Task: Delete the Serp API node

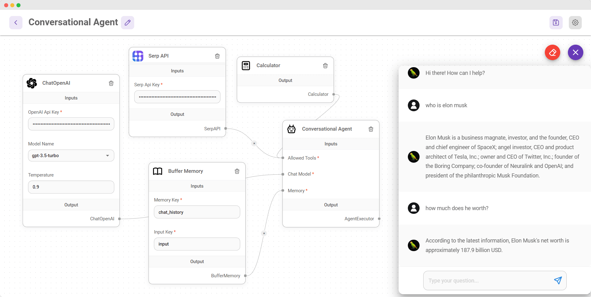Action: click(217, 56)
